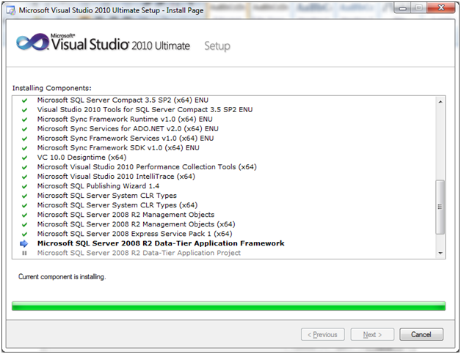Click checkmark next to Tools for SQL Server Compact
Image resolution: width=461 pixels, height=354 pixels.
[24, 110]
